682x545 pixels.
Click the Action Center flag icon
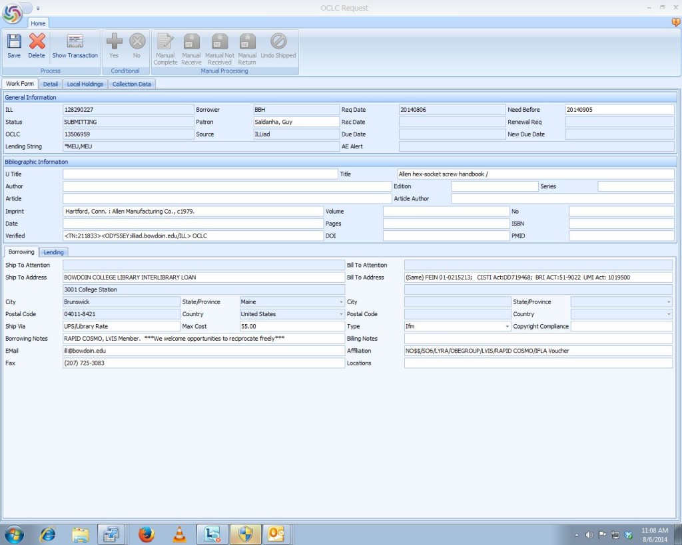click(x=602, y=535)
